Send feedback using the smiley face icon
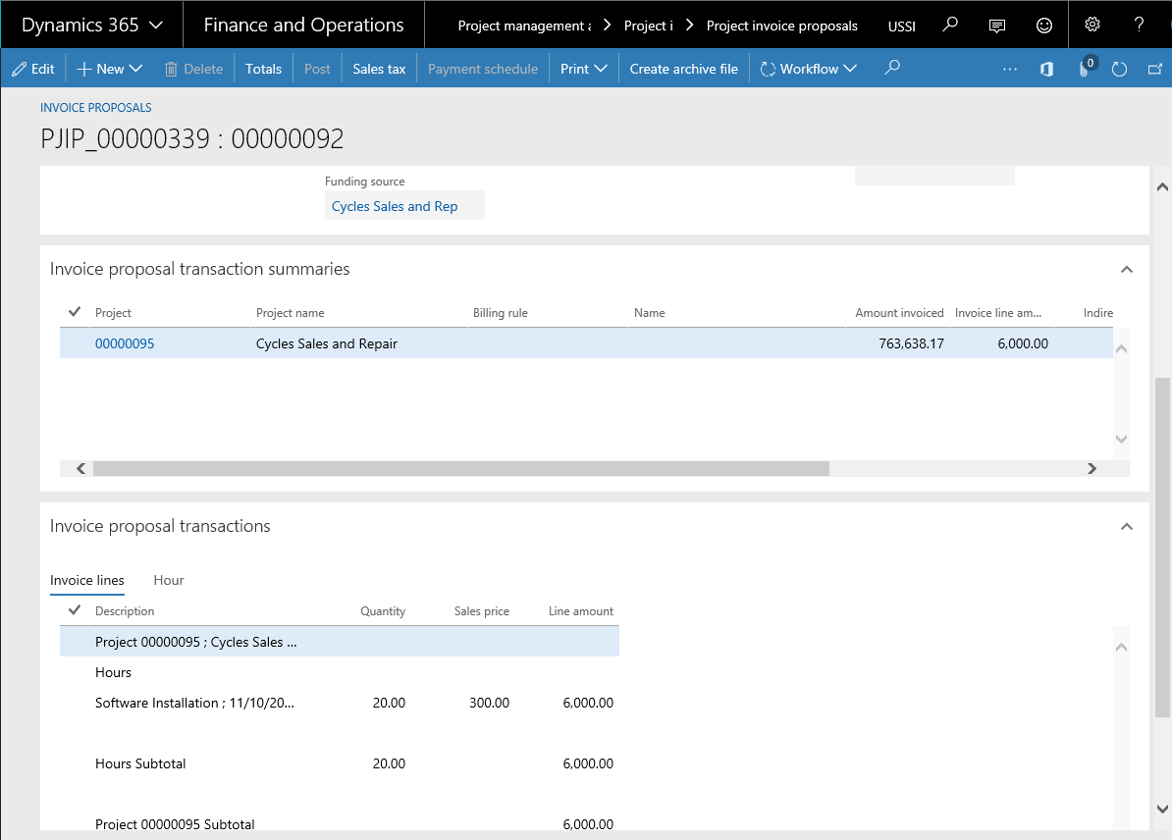This screenshot has height=840, width=1172. [x=1043, y=25]
